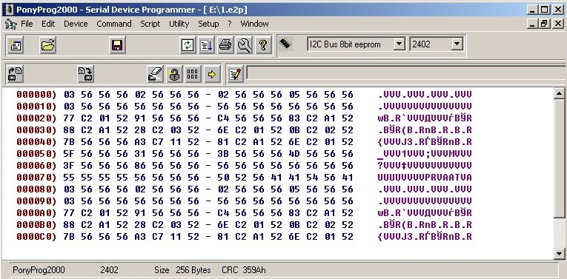The image size is (567, 279).
Task: Open the Window menu
Action: [254, 24]
